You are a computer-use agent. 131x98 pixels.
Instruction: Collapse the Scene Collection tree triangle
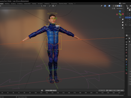(x=128, y=10)
